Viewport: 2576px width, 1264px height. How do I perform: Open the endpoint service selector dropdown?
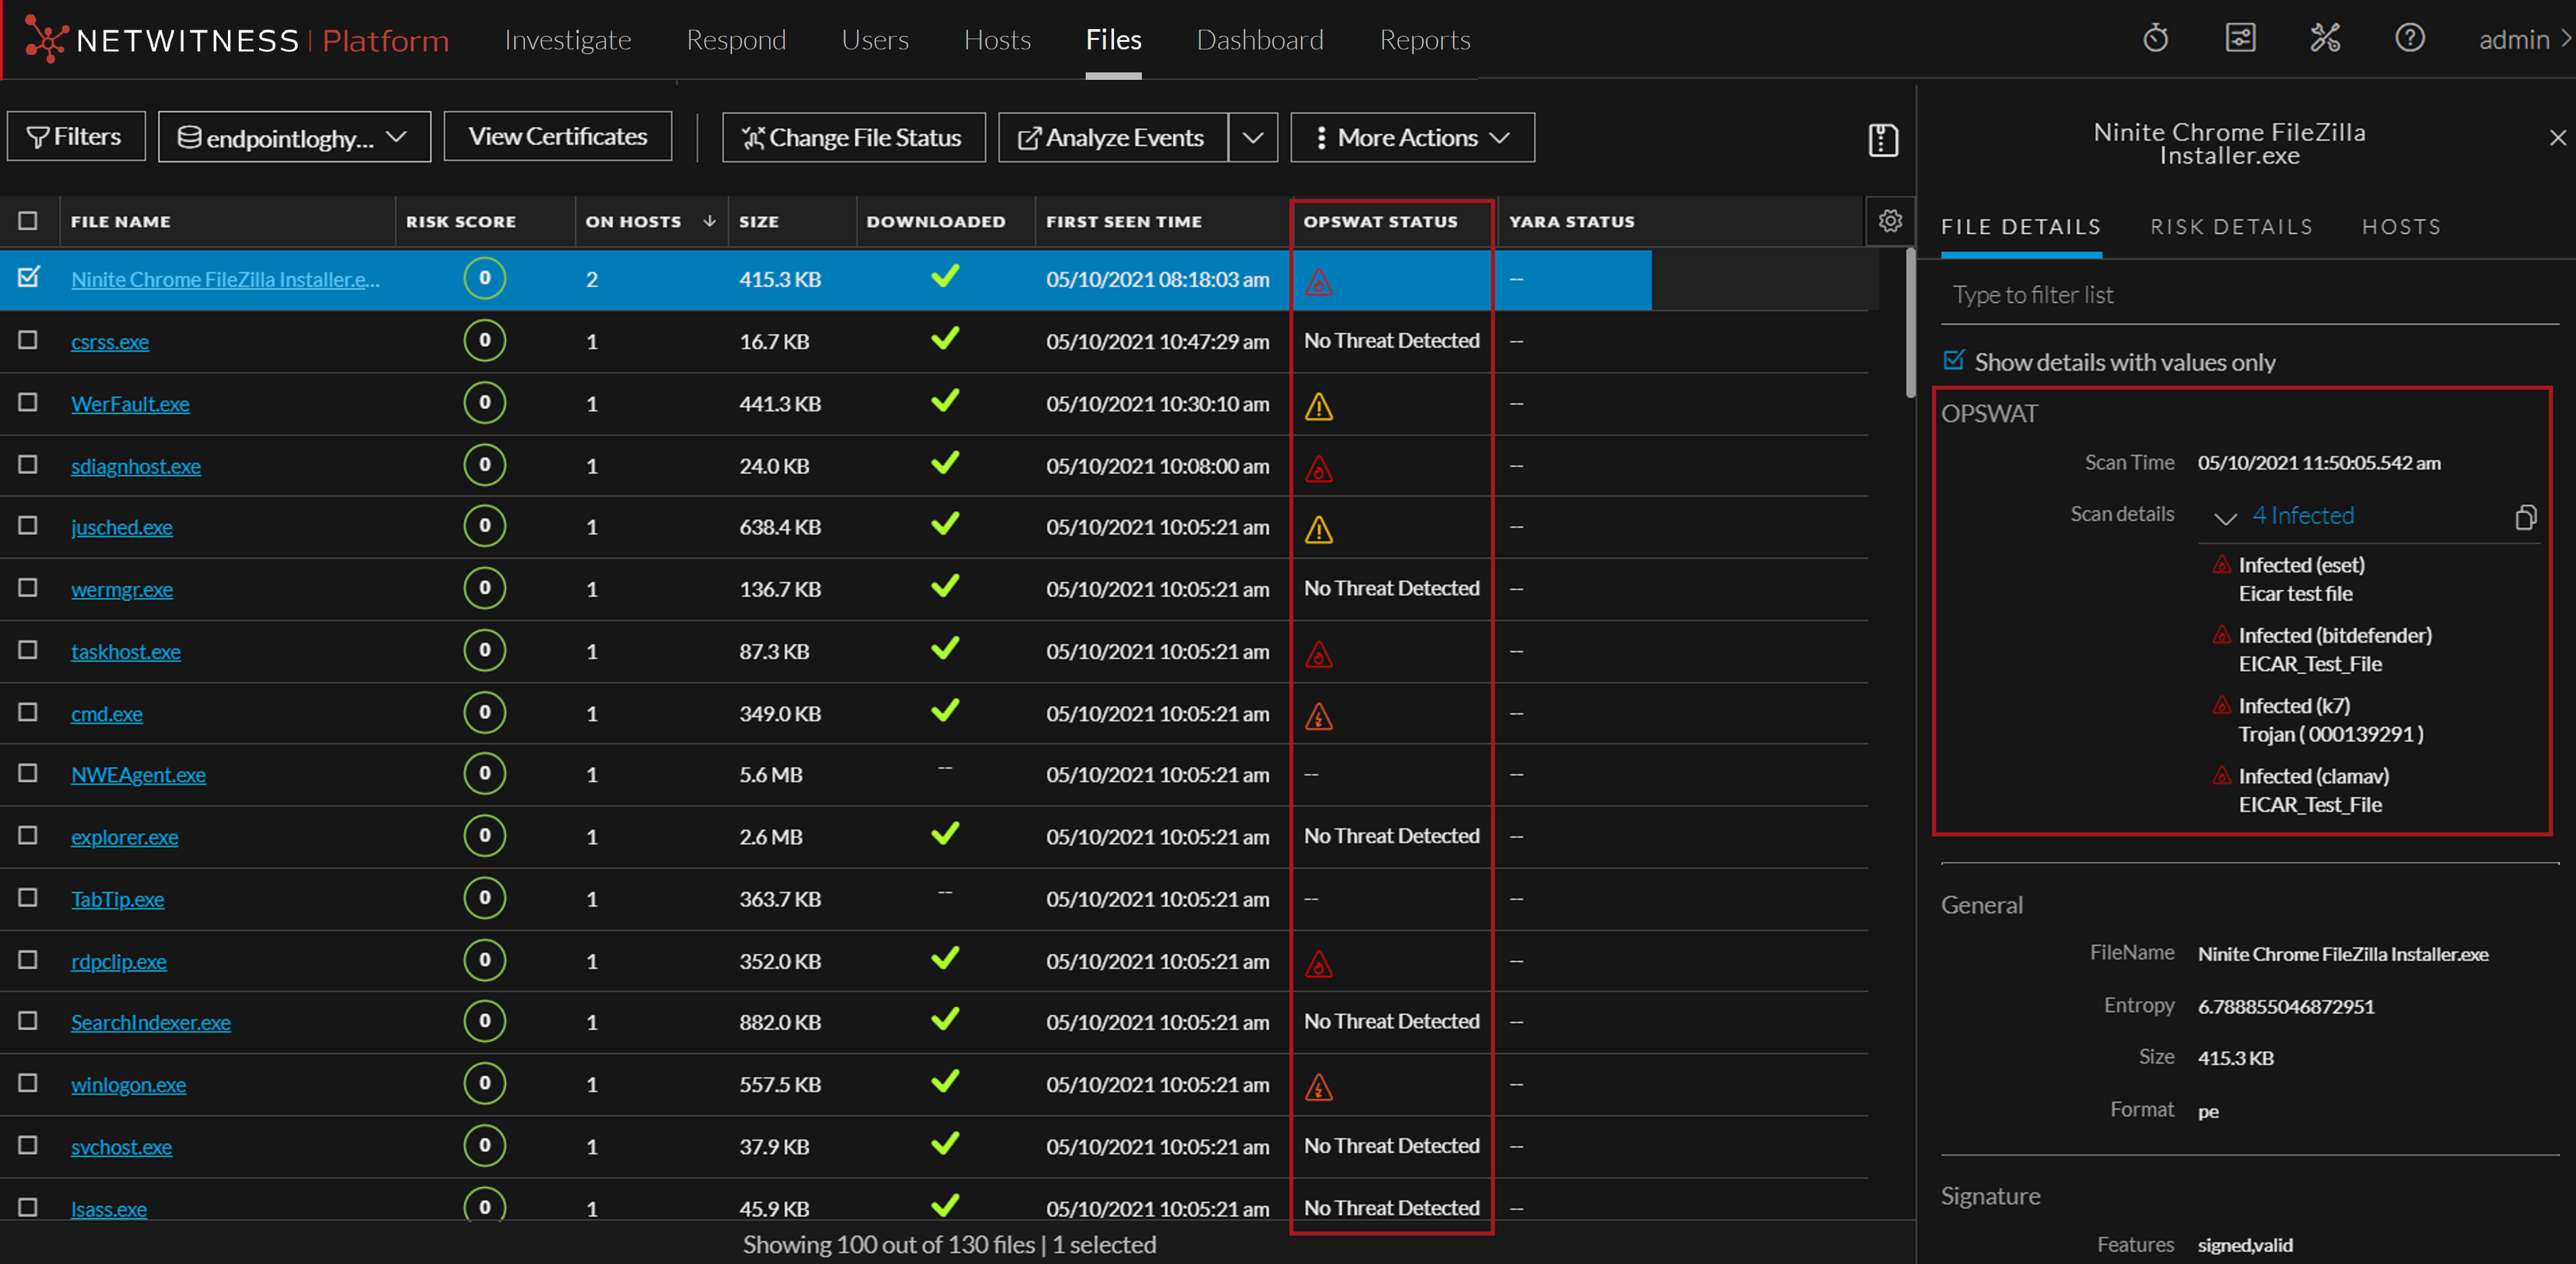[x=294, y=137]
